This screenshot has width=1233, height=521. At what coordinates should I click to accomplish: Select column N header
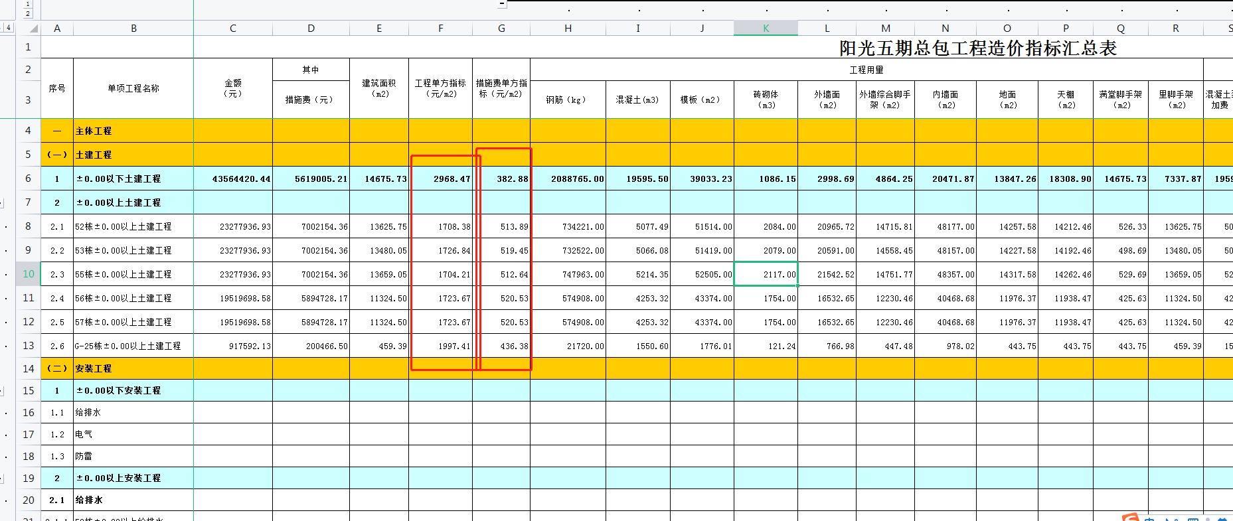(945, 28)
